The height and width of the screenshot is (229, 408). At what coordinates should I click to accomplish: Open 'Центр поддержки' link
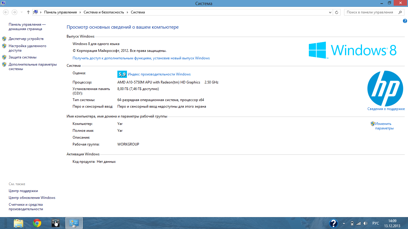coord(23,191)
